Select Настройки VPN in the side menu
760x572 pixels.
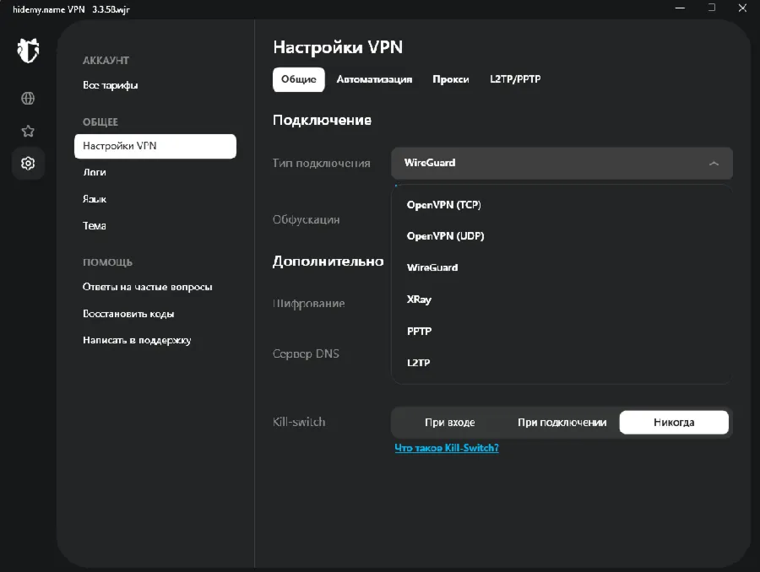pyautogui.click(x=155, y=146)
